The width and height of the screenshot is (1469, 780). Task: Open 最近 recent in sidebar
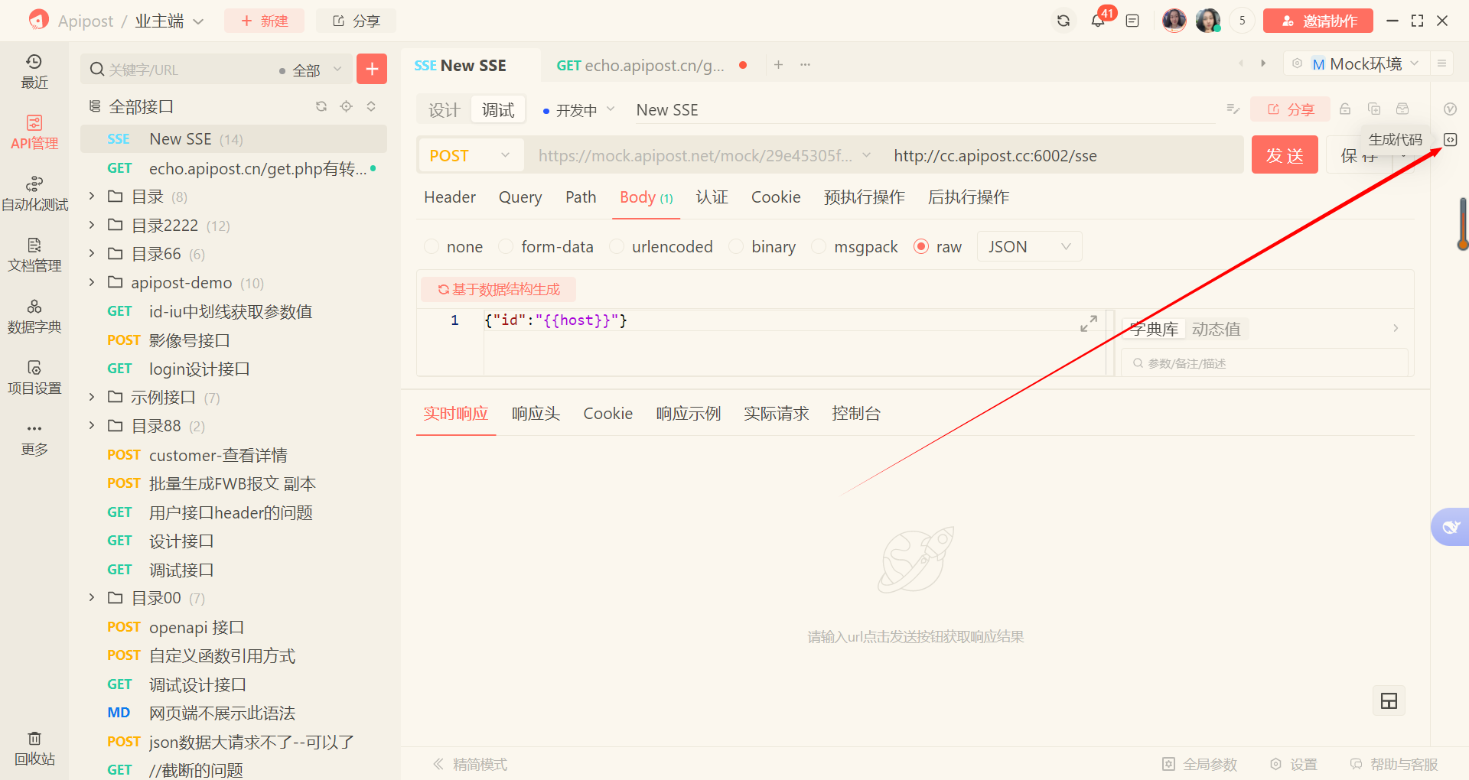[34, 71]
